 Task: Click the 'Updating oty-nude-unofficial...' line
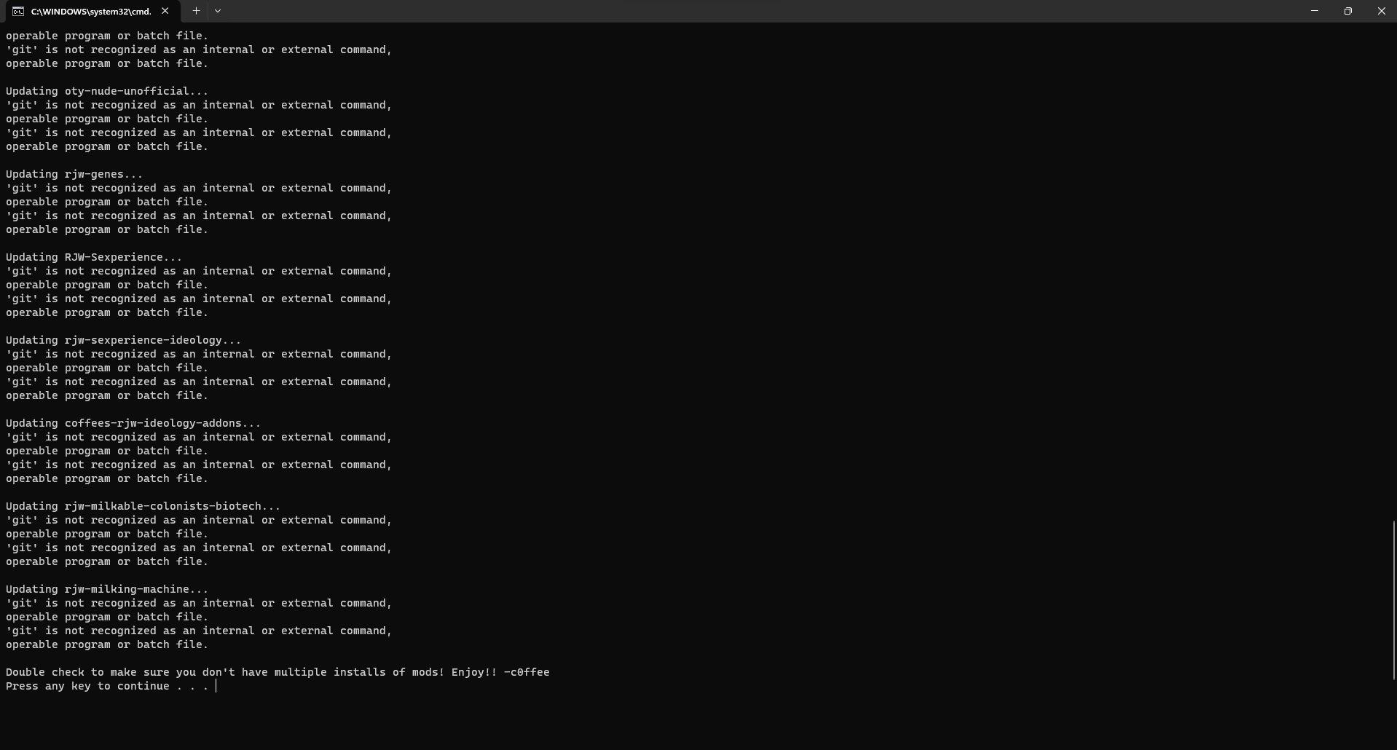[107, 91]
